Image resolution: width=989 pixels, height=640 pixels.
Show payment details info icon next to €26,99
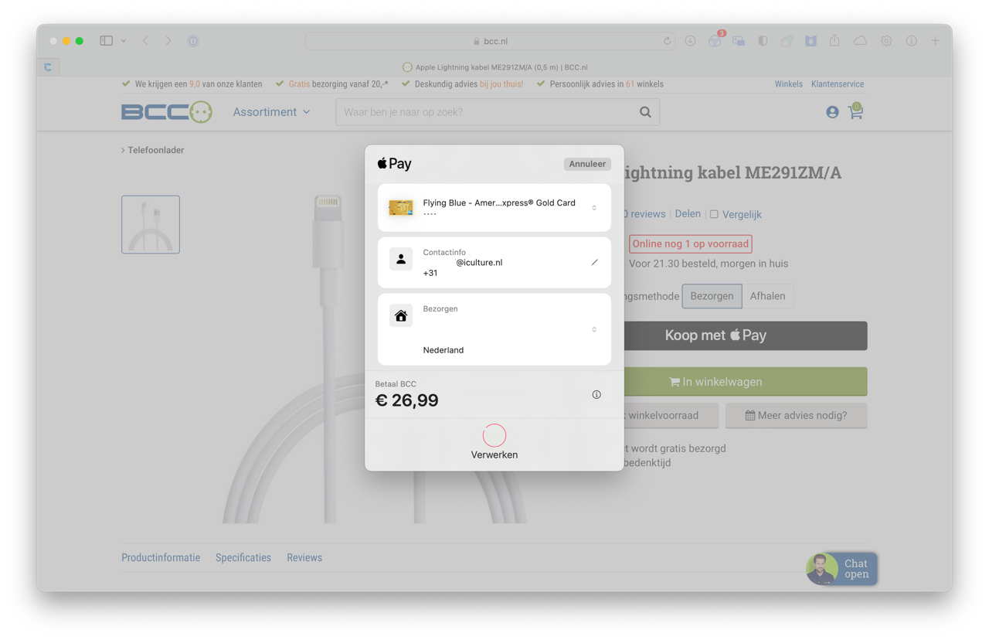point(596,395)
